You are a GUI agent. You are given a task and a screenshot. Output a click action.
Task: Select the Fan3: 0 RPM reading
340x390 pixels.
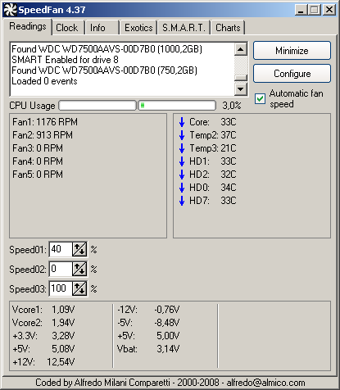[38, 148]
